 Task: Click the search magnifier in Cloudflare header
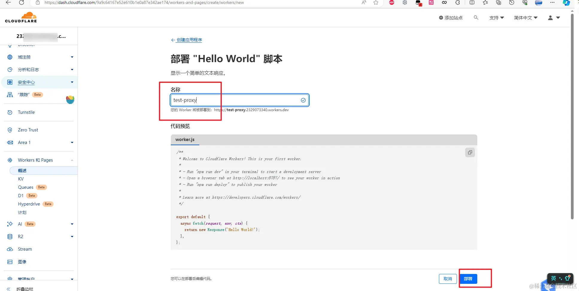tap(476, 18)
